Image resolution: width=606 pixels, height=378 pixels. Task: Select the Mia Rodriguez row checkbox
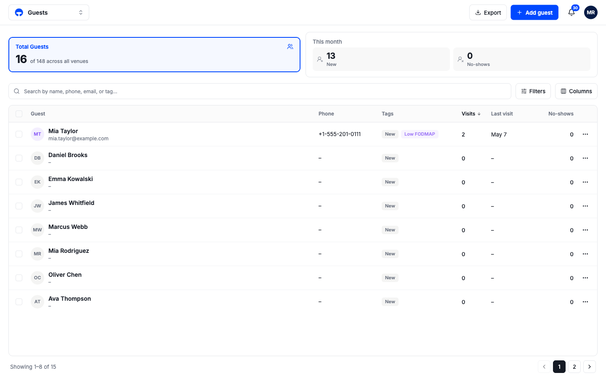(x=19, y=254)
